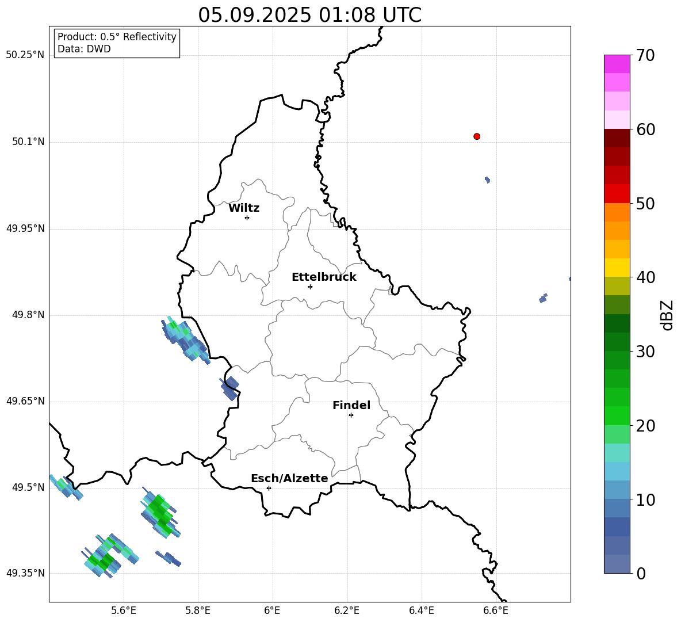Click the 70 dBZ colorbar label
The width and height of the screenshot is (681, 622).
pyautogui.click(x=645, y=55)
